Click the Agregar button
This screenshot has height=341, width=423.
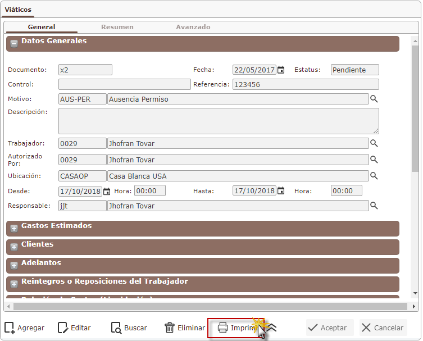(25, 328)
